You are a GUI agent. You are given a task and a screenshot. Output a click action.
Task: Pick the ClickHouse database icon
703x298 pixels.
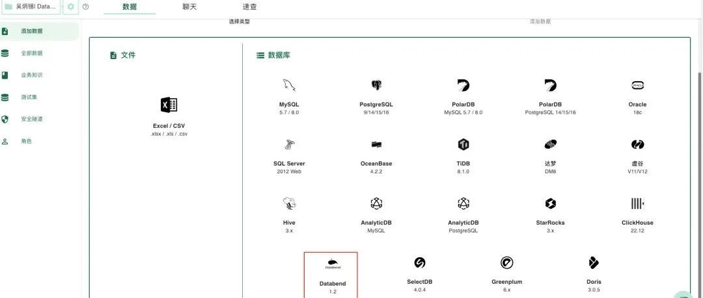pos(637,204)
